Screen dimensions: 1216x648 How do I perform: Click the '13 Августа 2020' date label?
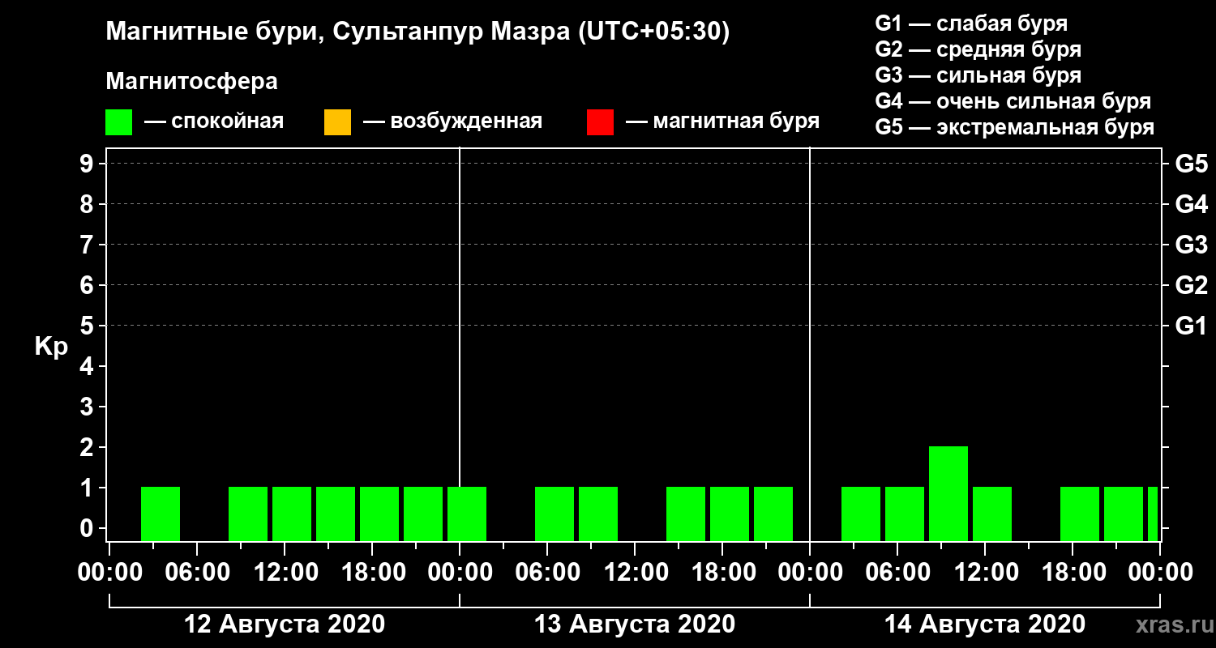point(635,625)
